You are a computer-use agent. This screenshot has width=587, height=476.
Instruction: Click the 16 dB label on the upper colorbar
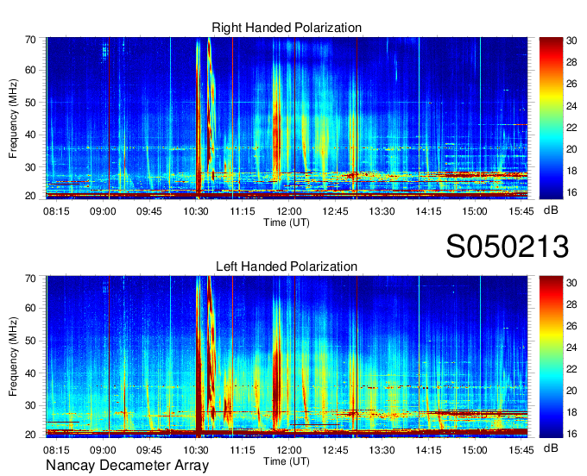[571, 192]
